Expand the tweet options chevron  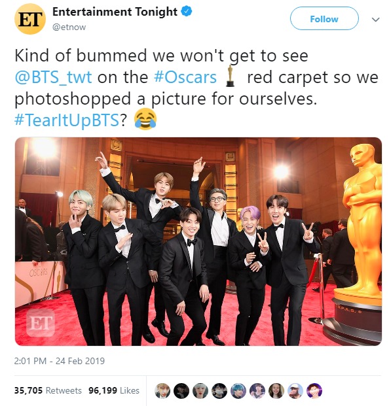(376, 20)
